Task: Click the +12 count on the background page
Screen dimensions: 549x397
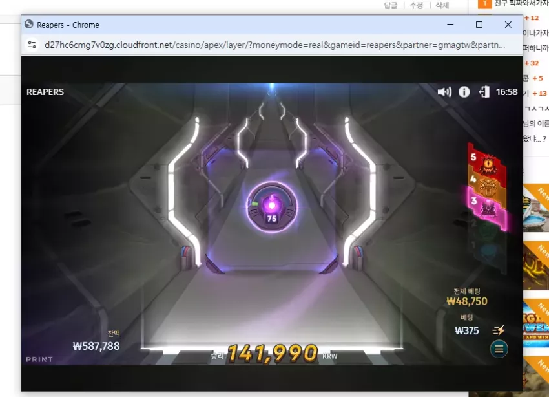Action: coord(532,18)
